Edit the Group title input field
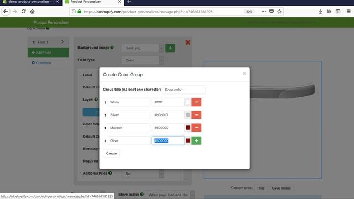This screenshot has height=199, width=354. click(x=184, y=90)
